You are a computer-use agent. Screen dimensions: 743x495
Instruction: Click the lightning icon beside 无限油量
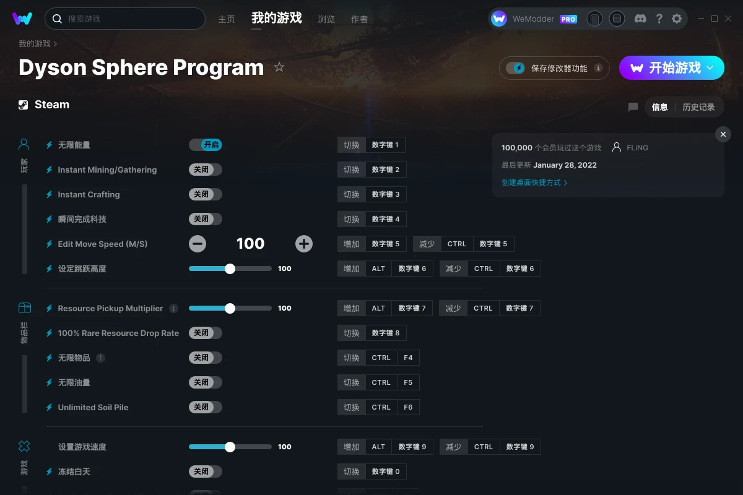click(x=50, y=382)
